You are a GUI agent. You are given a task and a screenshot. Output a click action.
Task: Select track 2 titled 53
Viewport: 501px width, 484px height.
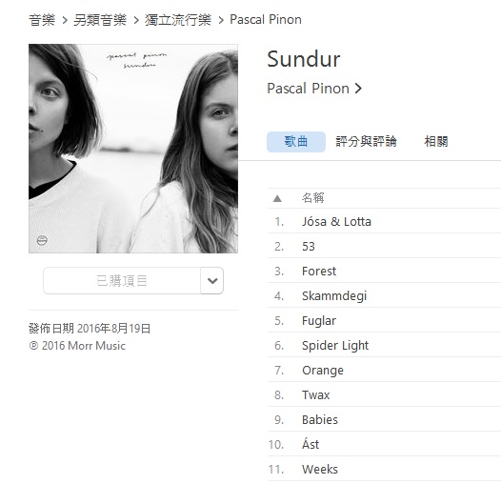click(384, 246)
